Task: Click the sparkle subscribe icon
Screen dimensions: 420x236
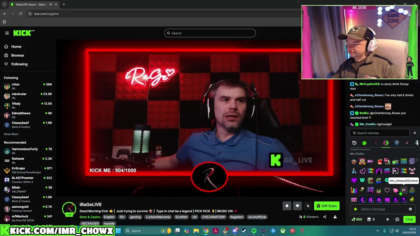Action: [308, 206]
